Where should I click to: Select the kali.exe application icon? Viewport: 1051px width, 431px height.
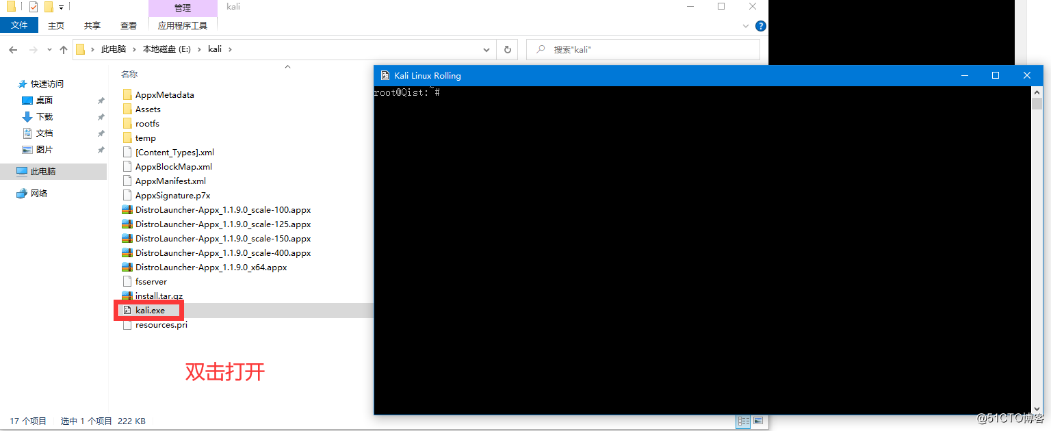[127, 310]
